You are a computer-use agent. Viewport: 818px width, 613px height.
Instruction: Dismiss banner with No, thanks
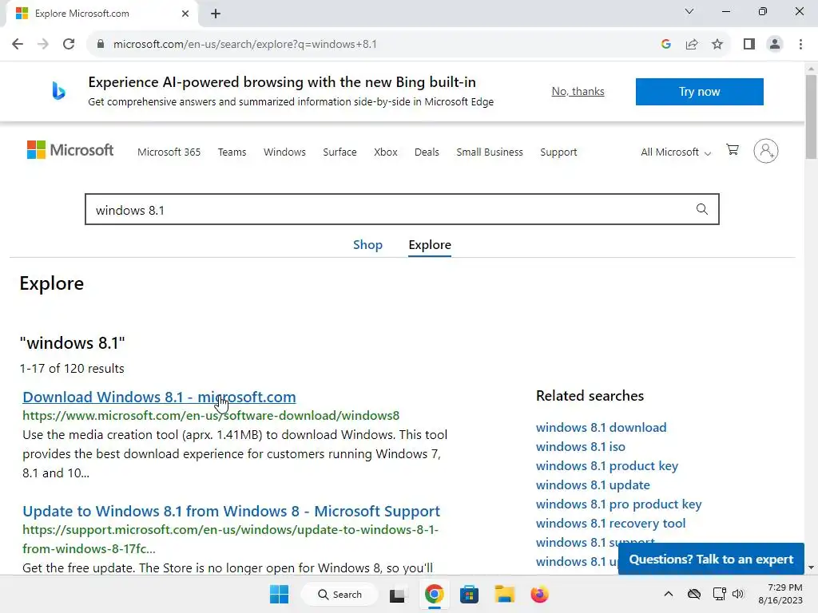578,91
